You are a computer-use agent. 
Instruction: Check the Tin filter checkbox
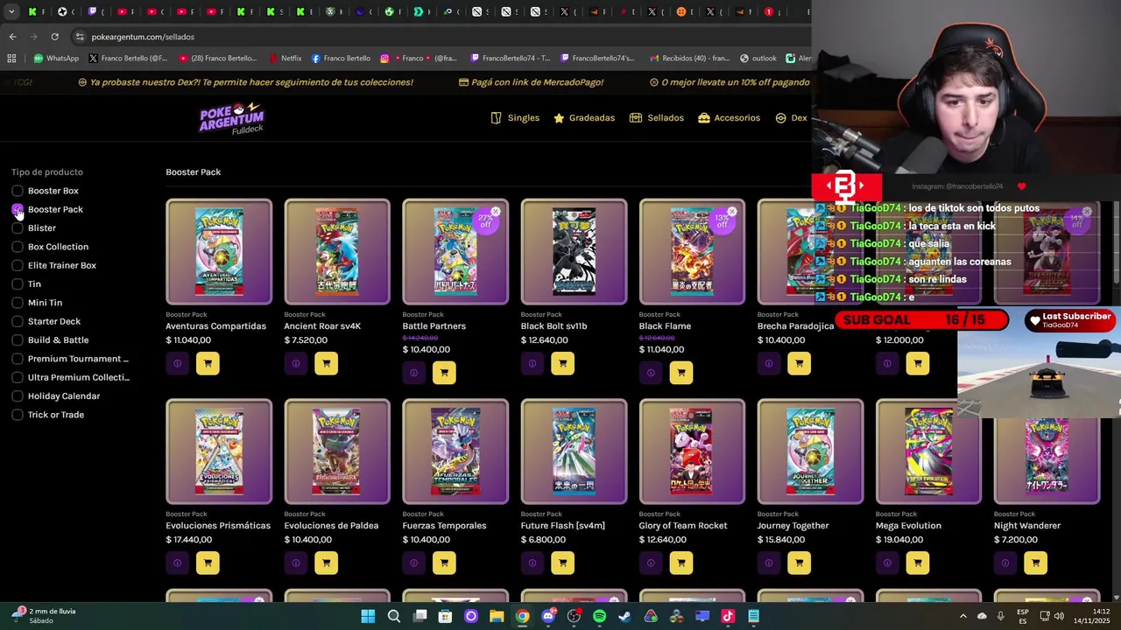tap(18, 283)
